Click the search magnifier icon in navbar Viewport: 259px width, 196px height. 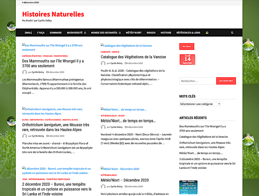point(232,33)
